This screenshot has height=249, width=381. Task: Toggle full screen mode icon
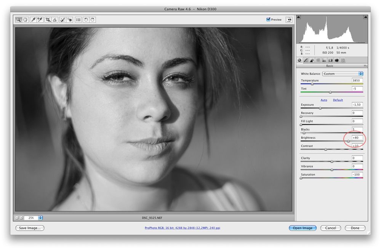click(289, 20)
